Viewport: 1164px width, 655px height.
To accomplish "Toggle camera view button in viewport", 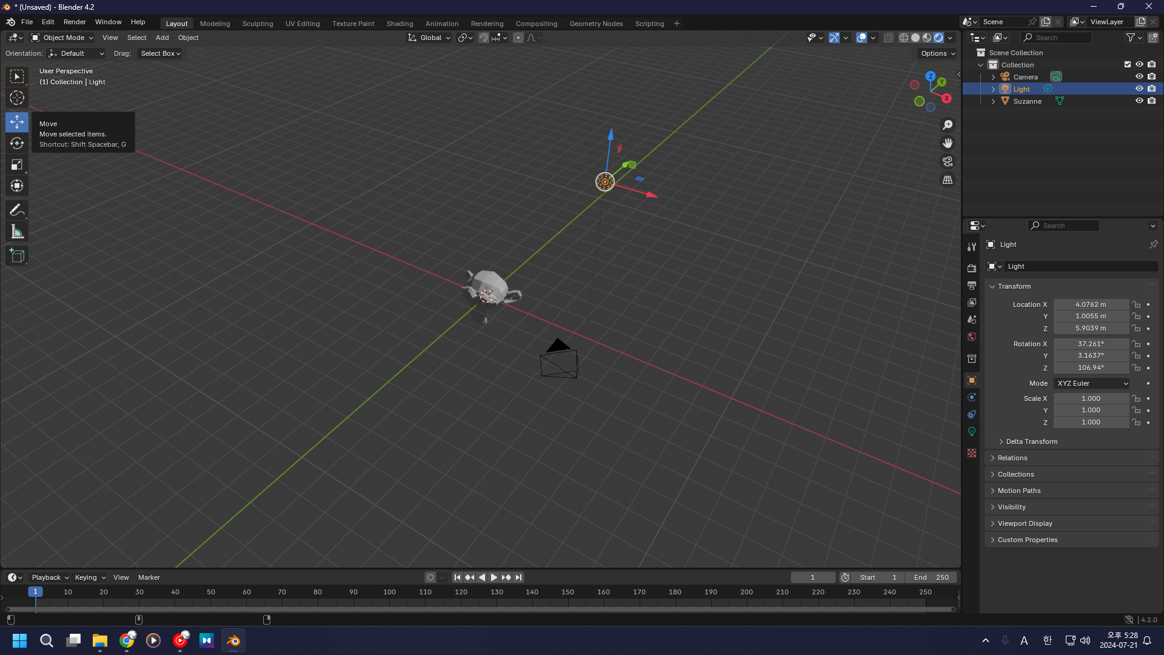I will [x=947, y=162].
